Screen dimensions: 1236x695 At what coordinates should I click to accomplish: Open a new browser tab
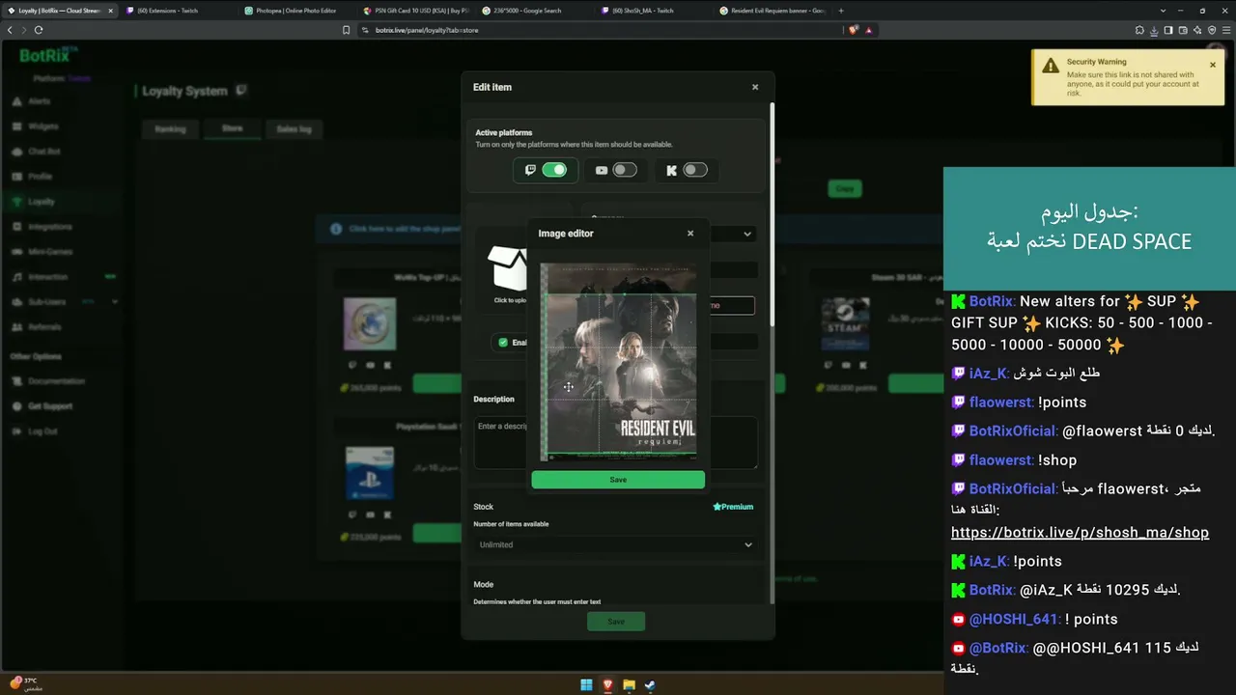[x=841, y=11]
